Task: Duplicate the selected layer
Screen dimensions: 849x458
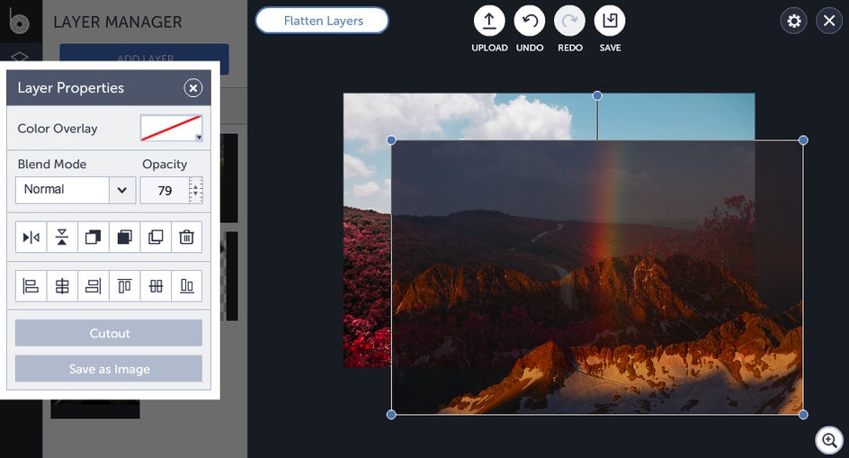Action: click(156, 237)
